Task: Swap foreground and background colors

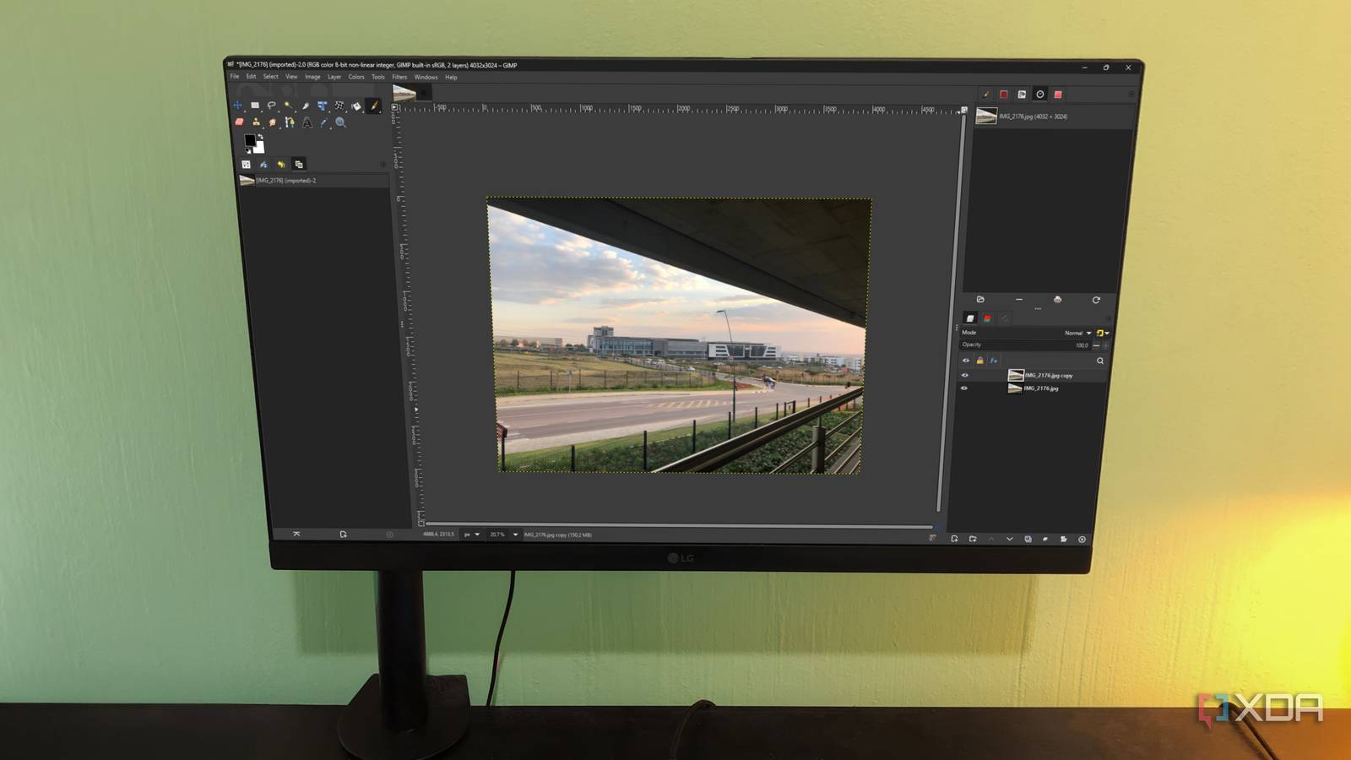Action: click(261, 136)
